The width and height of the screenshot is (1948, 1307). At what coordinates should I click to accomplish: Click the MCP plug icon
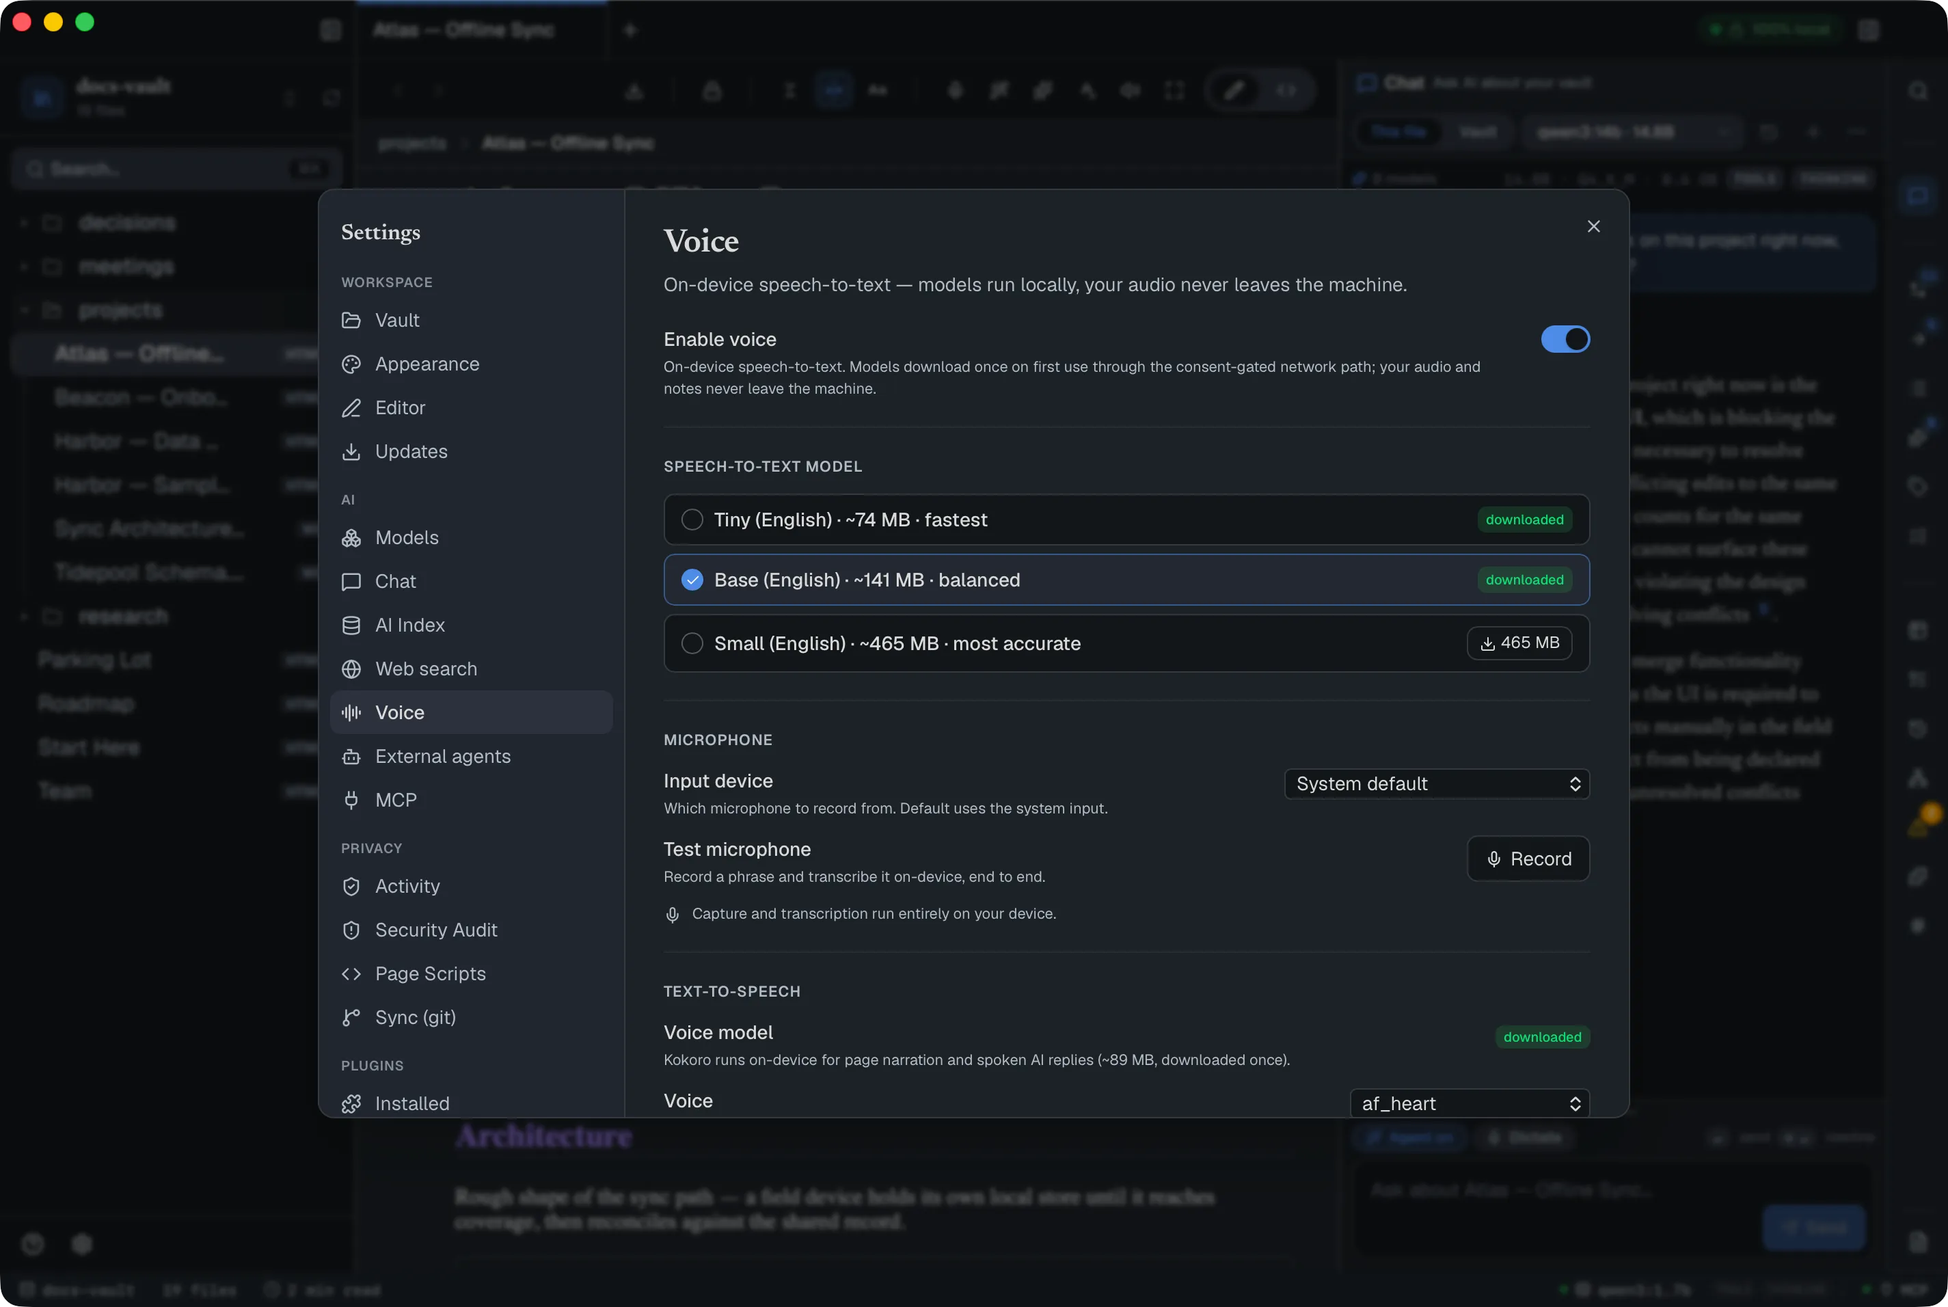(x=351, y=800)
